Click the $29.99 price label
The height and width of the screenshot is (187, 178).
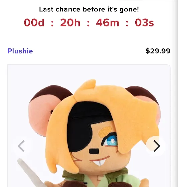tap(158, 51)
